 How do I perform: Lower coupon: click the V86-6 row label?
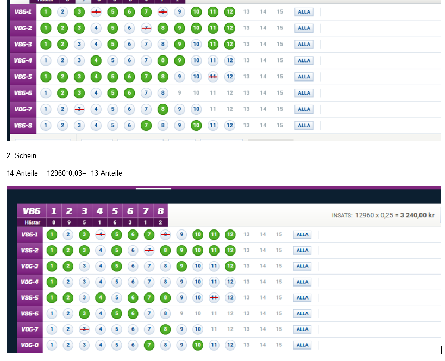pyautogui.click(x=30, y=314)
